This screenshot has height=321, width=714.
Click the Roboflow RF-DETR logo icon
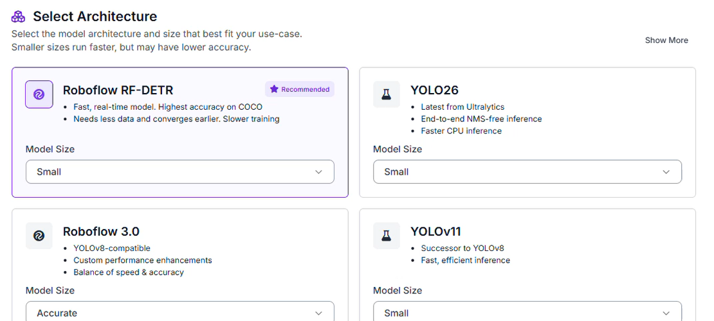point(39,94)
